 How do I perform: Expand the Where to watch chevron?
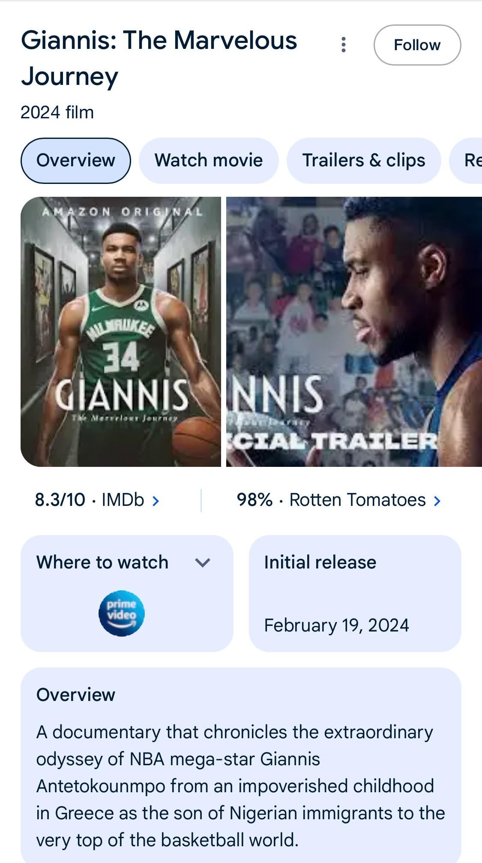click(x=202, y=562)
